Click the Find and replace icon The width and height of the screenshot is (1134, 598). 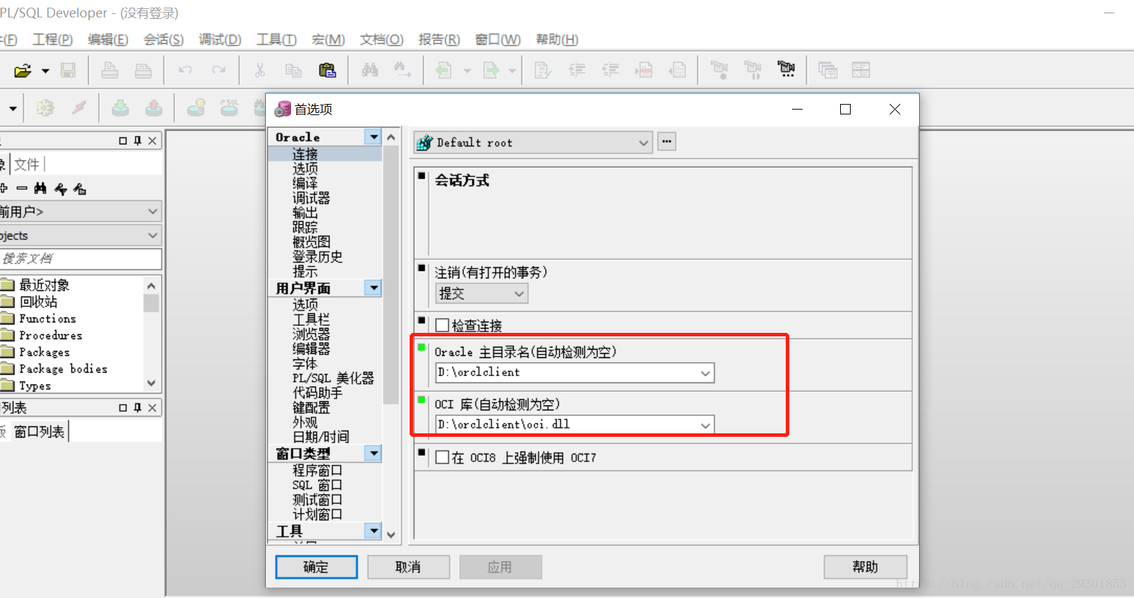(x=403, y=70)
